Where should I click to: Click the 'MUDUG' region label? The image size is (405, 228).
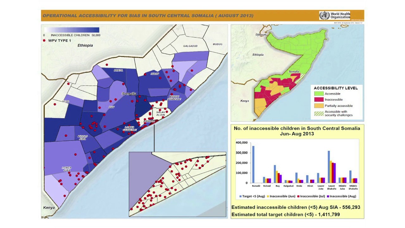pyautogui.click(x=218, y=44)
